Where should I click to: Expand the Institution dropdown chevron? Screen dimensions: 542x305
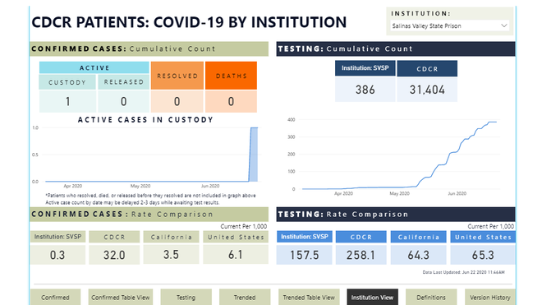[503, 25]
